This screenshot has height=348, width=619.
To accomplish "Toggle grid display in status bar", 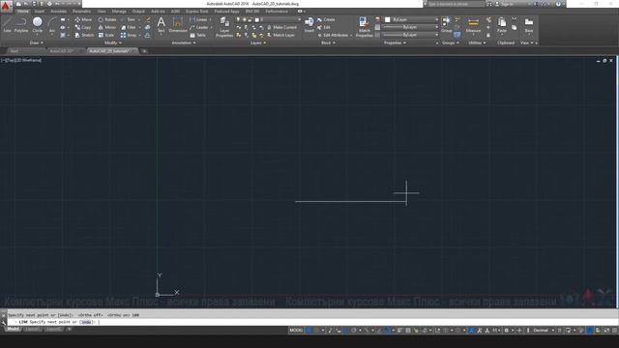I will (x=309, y=331).
